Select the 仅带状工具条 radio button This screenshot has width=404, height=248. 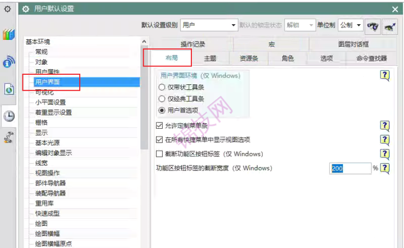[162, 88]
